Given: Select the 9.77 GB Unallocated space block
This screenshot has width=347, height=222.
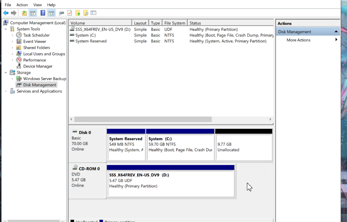Looking at the screenshot, I should click(244, 144).
